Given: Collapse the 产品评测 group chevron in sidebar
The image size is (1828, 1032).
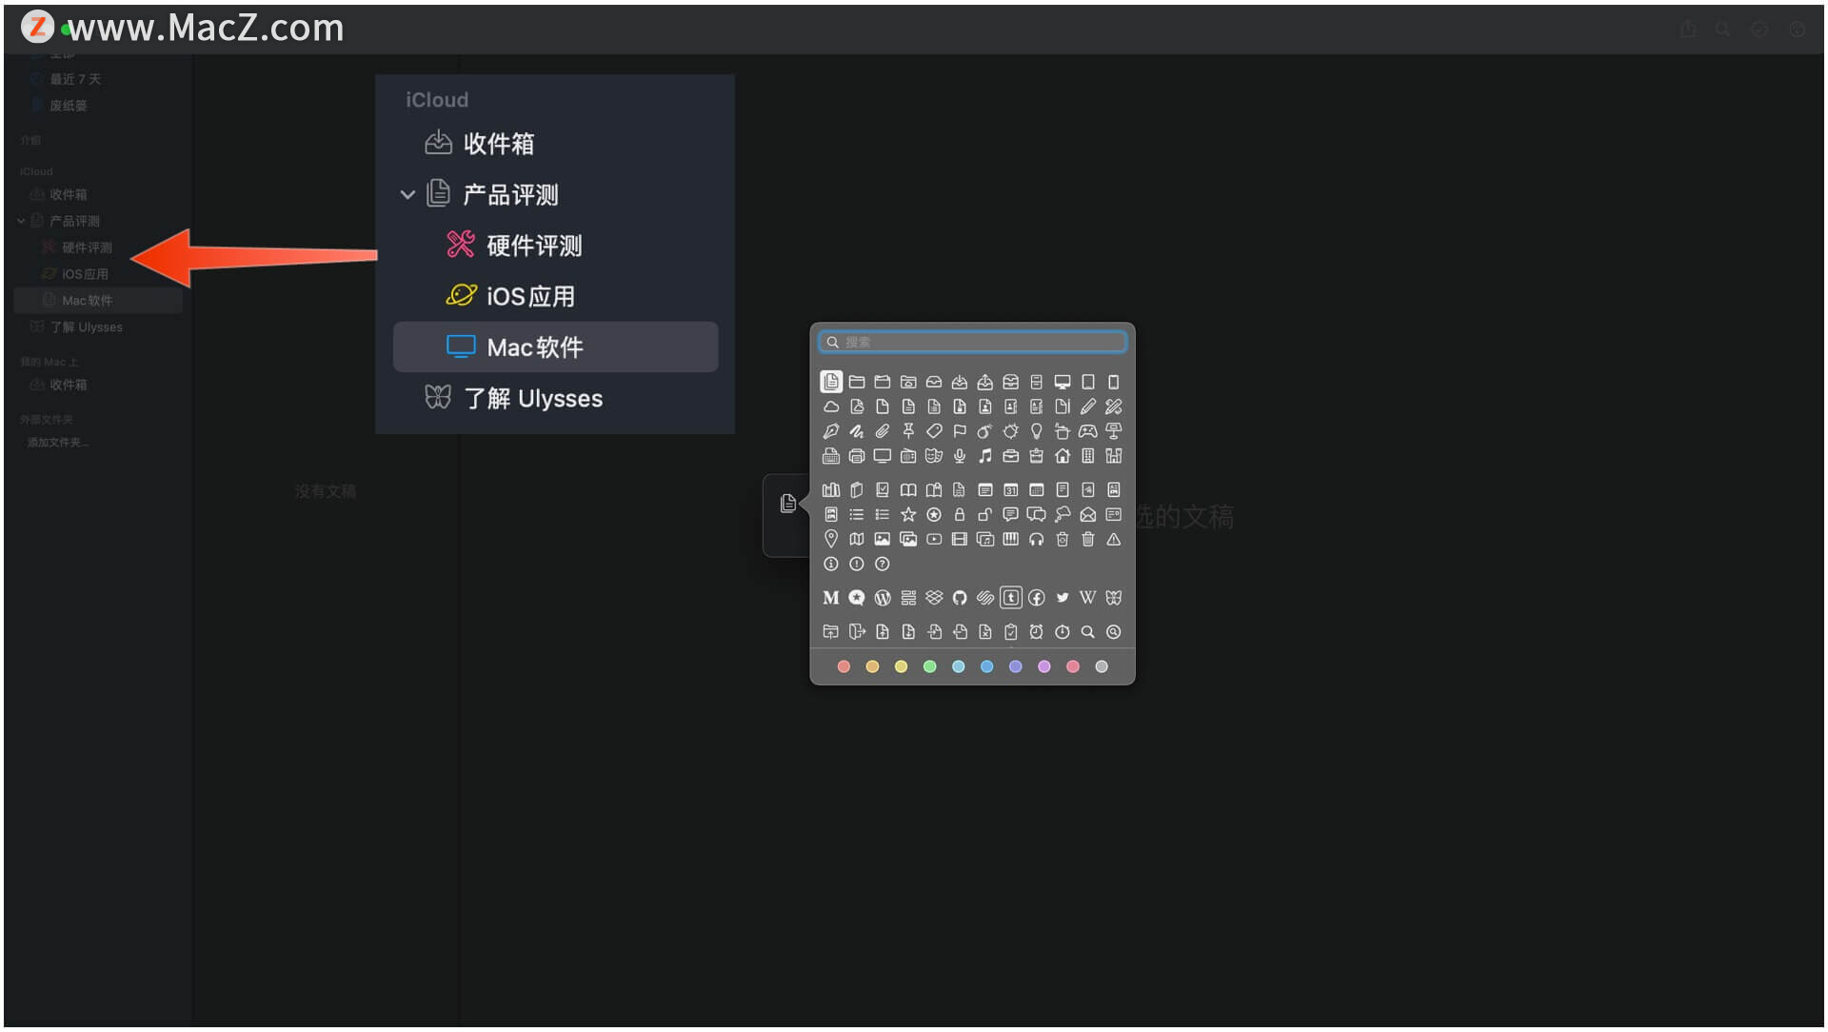Looking at the screenshot, I should pyautogui.click(x=21, y=221).
